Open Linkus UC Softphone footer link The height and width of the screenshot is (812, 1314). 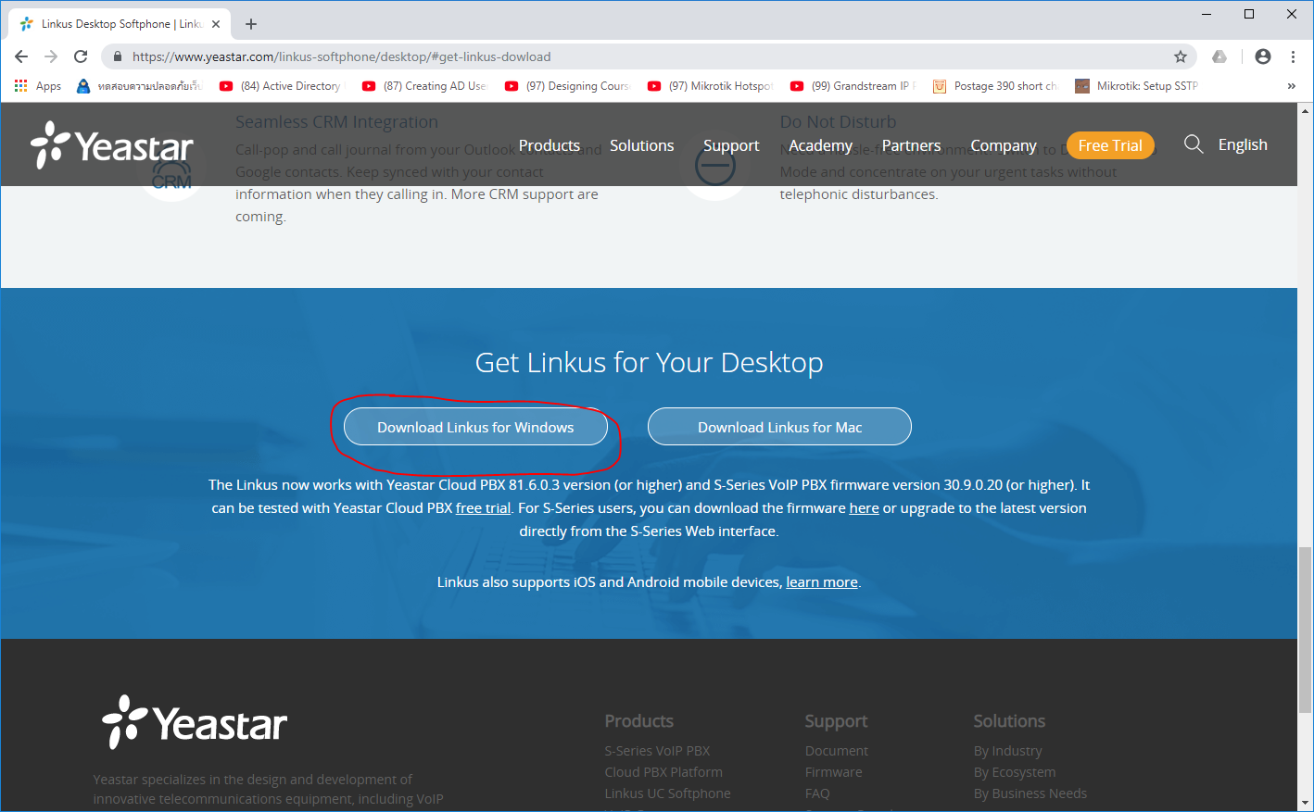click(x=667, y=793)
